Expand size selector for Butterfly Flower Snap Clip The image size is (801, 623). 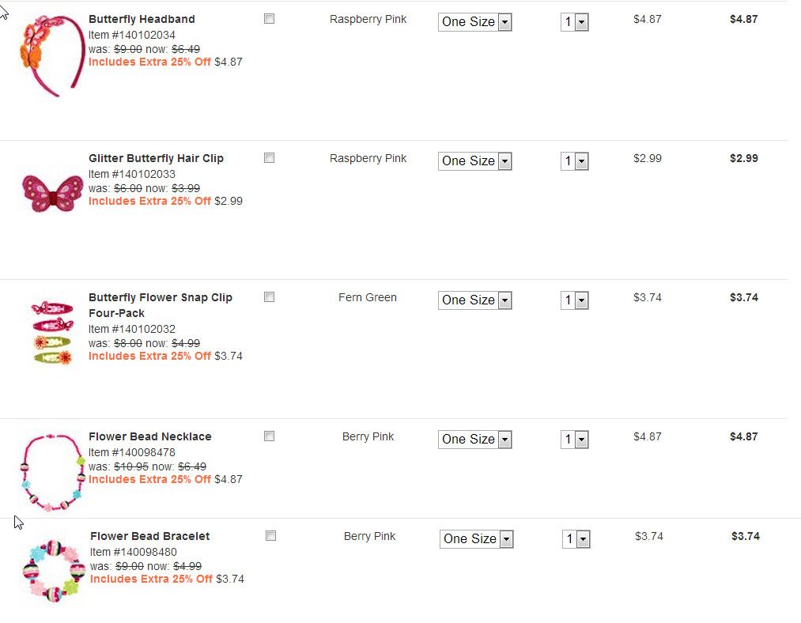pos(474,300)
